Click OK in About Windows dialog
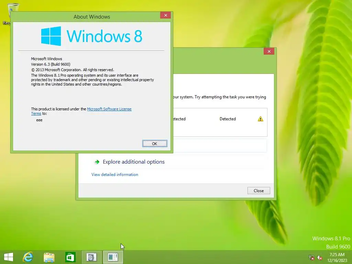The height and width of the screenshot is (264, 352). pos(155,143)
